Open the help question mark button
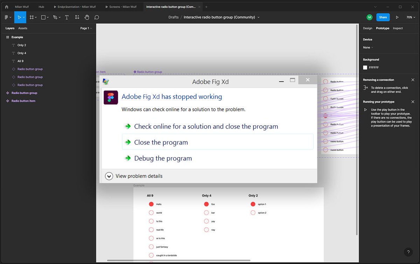Image resolution: width=420 pixels, height=264 pixels. coord(408,252)
